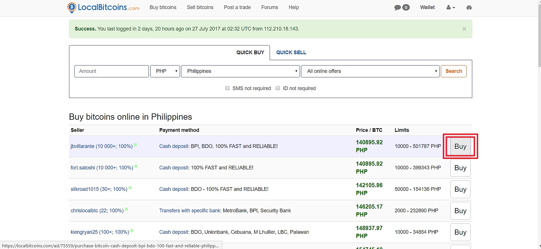Screen dimensions: 541x249
Task: Click the LocalBitcoins.com logo
Action: click(x=103, y=7)
